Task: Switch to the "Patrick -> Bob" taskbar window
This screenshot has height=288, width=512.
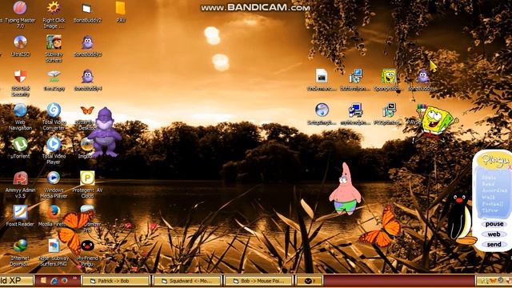Action: pos(115,281)
